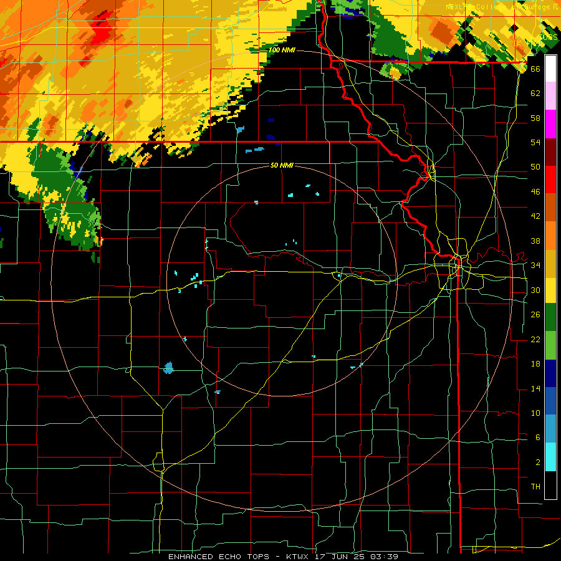Click the "KTWX" radar site identifier
The height and width of the screenshot is (561, 561).
tap(298, 557)
